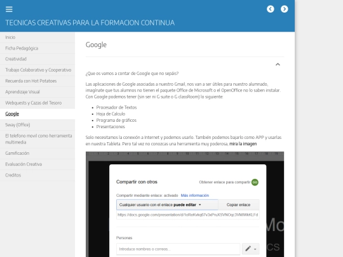This screenshot has height=257, width=343.
Task: Click the Google page heading
Action: point(96,45)
